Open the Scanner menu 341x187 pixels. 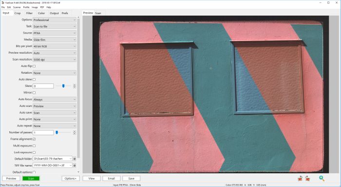point(17,7)
